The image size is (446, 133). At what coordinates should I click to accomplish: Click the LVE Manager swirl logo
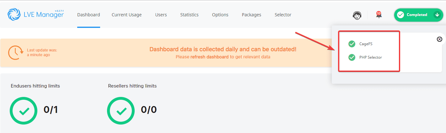14,15
